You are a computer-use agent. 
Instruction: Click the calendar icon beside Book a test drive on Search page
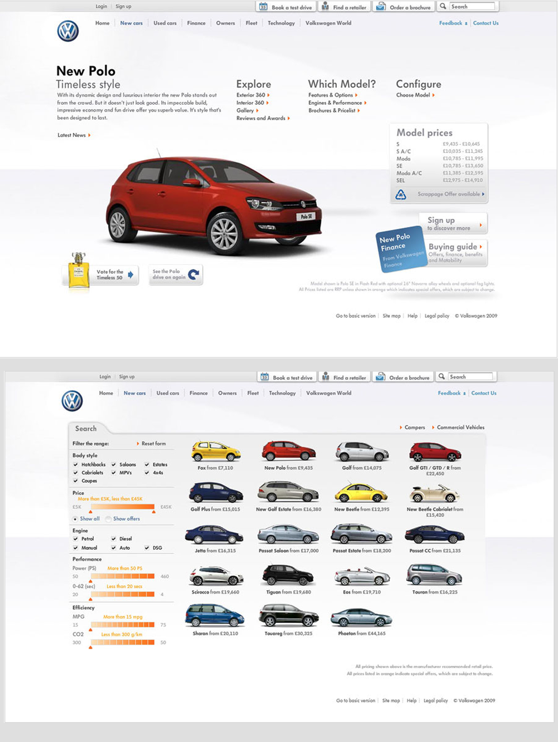265,377
